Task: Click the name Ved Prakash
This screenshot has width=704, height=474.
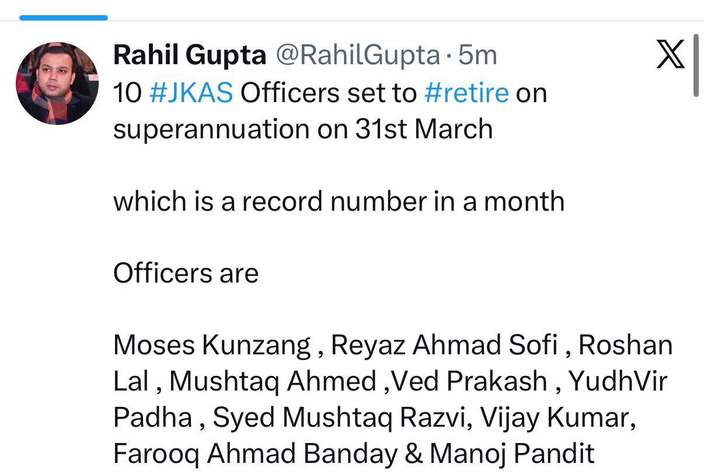Action: (470, 382)
